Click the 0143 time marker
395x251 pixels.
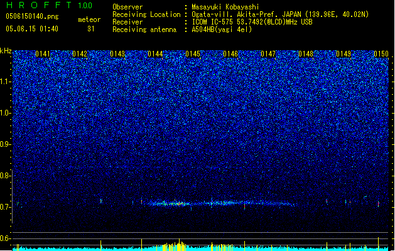pyautogui.click(x=117, y=54)
